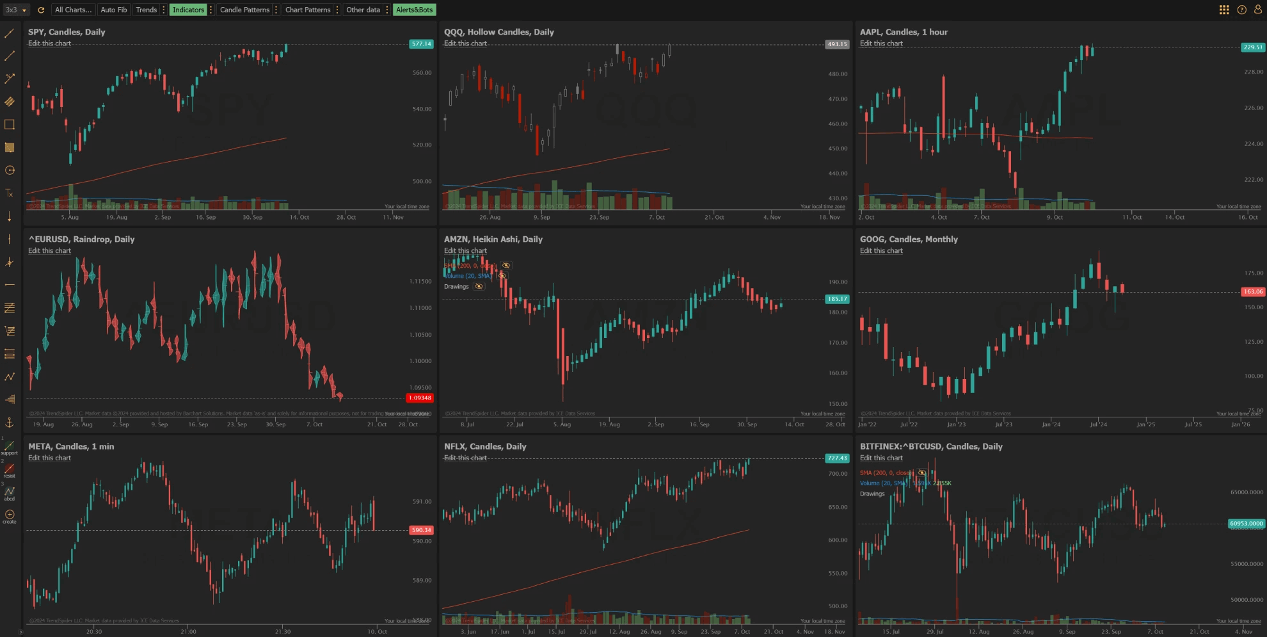Open the All Charts menu

coord(73,10)
